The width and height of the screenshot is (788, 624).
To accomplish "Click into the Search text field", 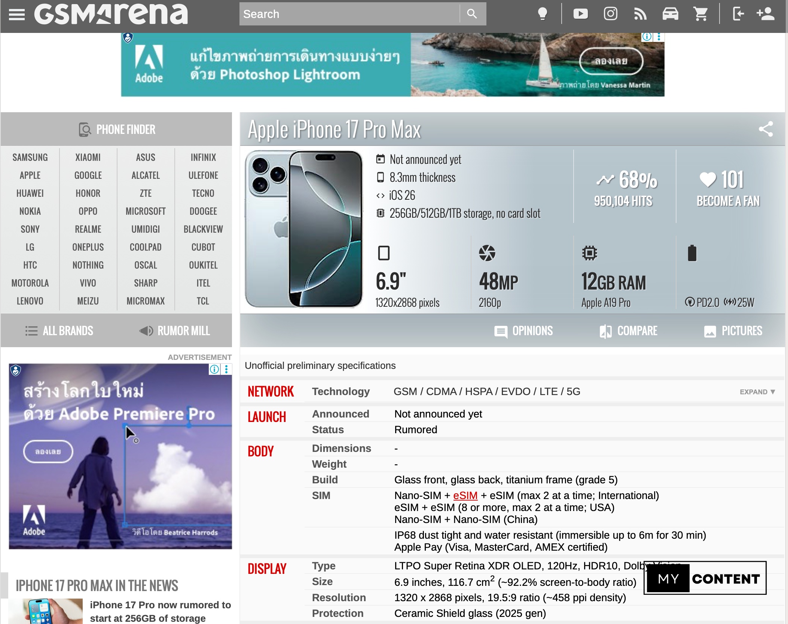I will point(348,14).
